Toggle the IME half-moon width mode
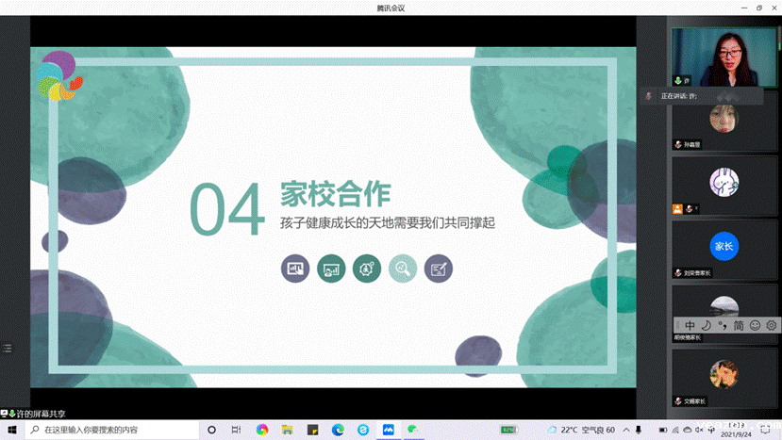The height and width of the screenshot is (440, 782). tap(706, 325)
